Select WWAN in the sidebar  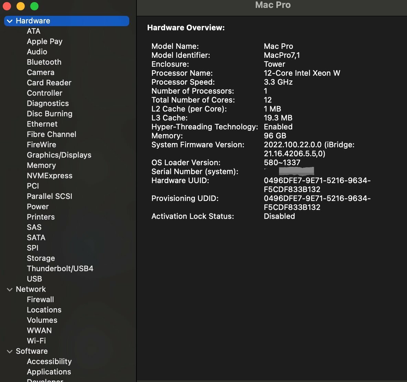39,330
